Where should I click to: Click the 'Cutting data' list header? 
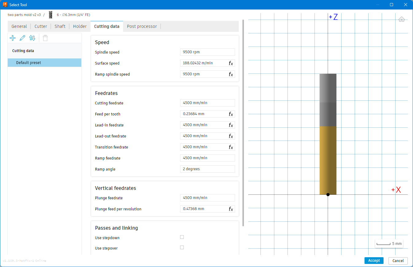tap(23, 51)
